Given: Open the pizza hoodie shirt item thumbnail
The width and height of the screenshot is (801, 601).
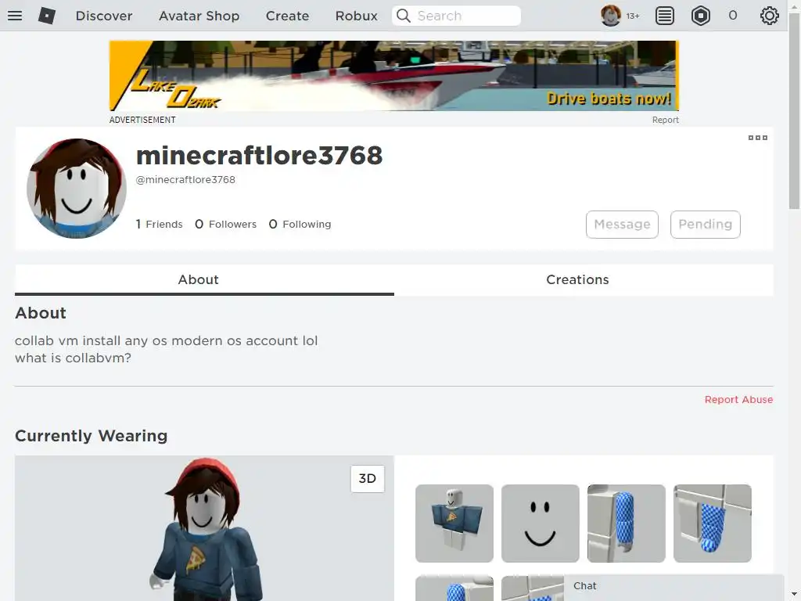Looking at the screenshot, I should click(x=454, y=524).
